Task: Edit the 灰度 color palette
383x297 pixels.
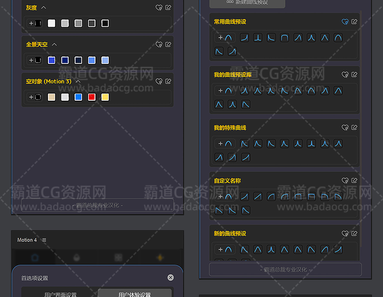Action: (168, 7)
